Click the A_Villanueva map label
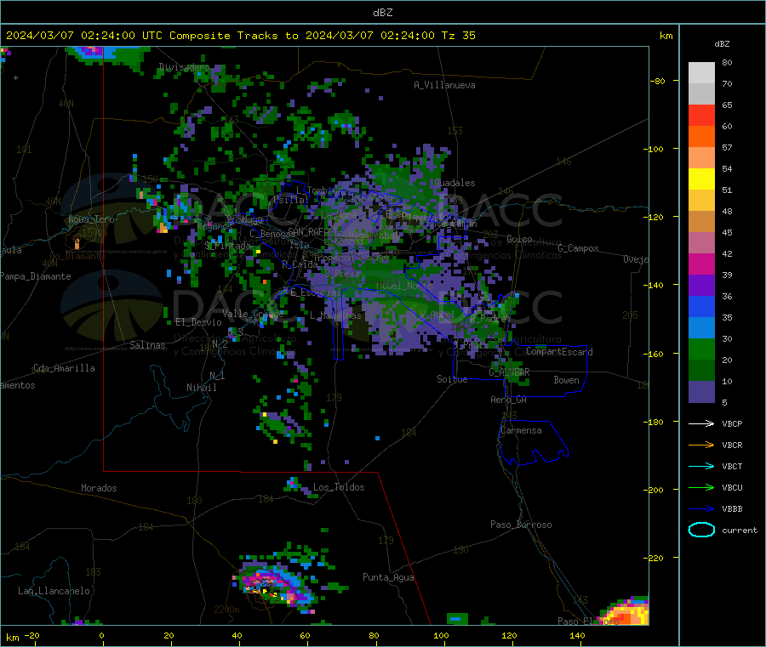This screenshot has height=647, width=766. click(x=444, y=85)
